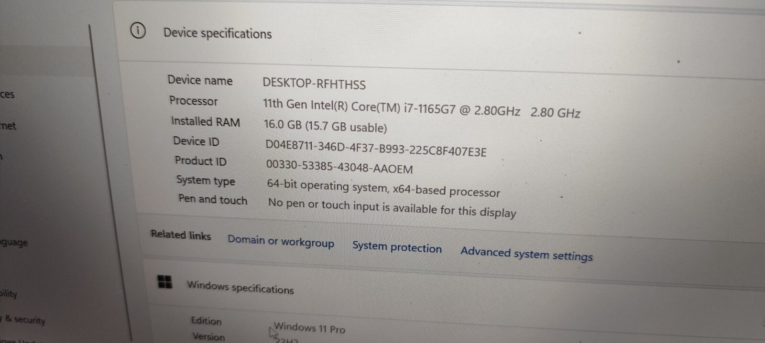Click the Installed RAM label

click(206, 121)
